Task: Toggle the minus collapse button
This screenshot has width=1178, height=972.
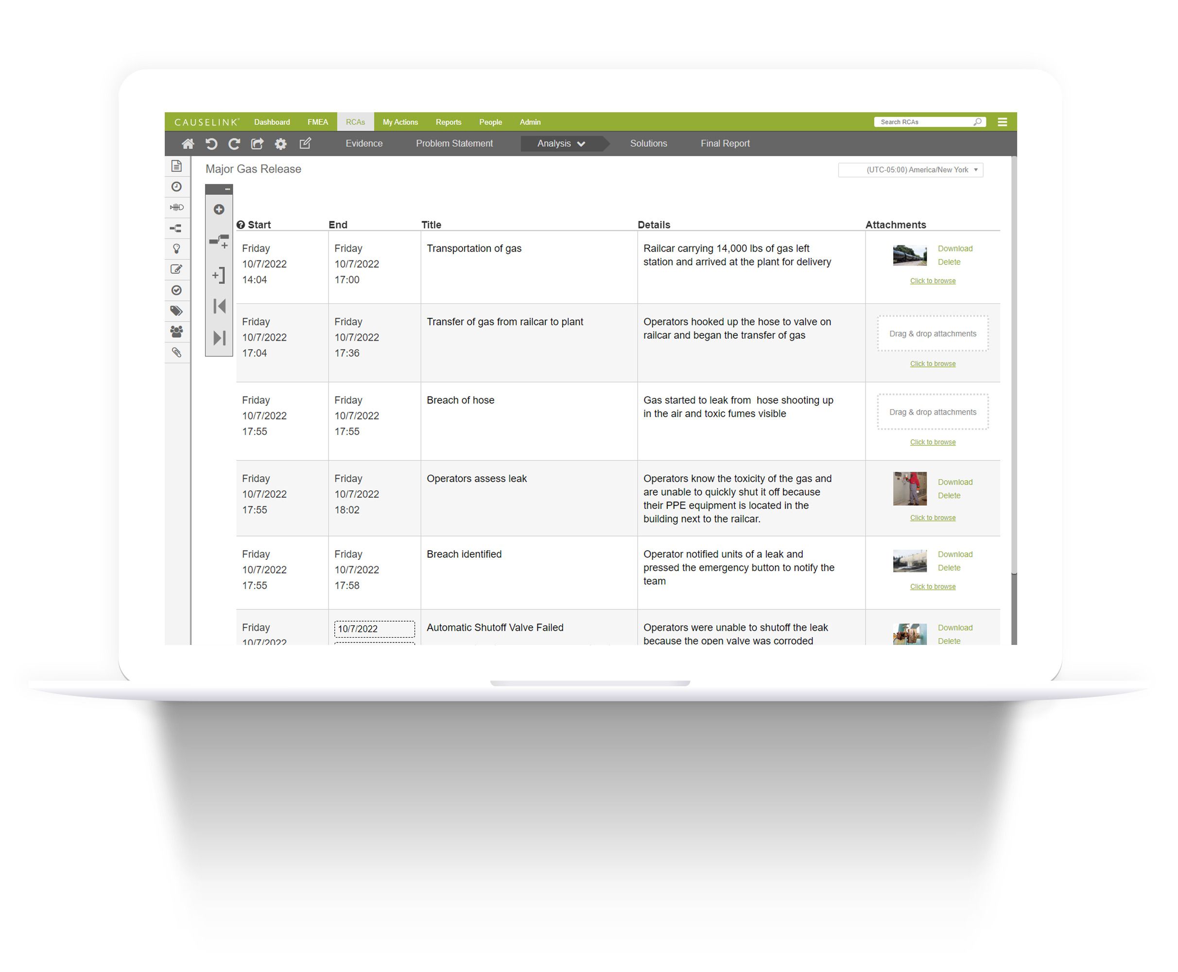Action: [225, 188]
